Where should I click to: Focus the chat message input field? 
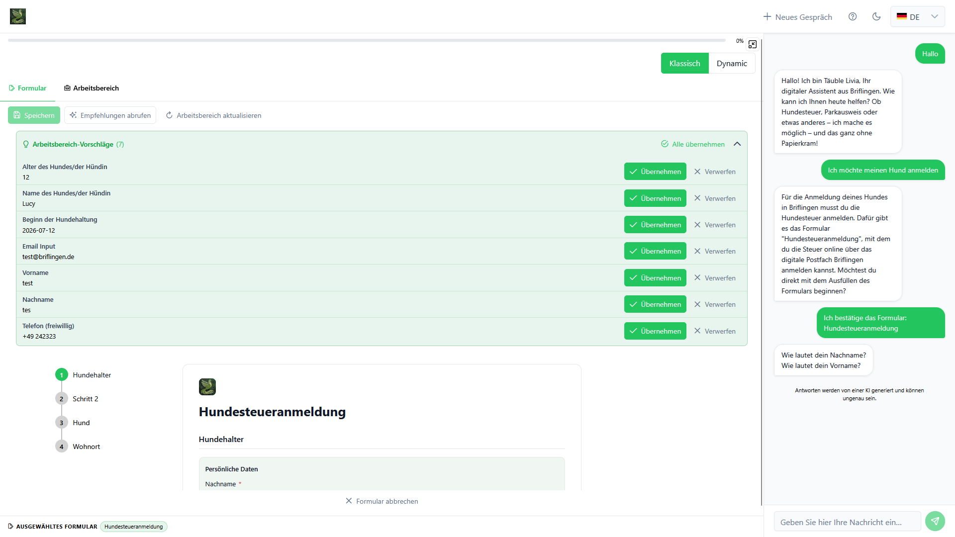[x=848, y=522]
